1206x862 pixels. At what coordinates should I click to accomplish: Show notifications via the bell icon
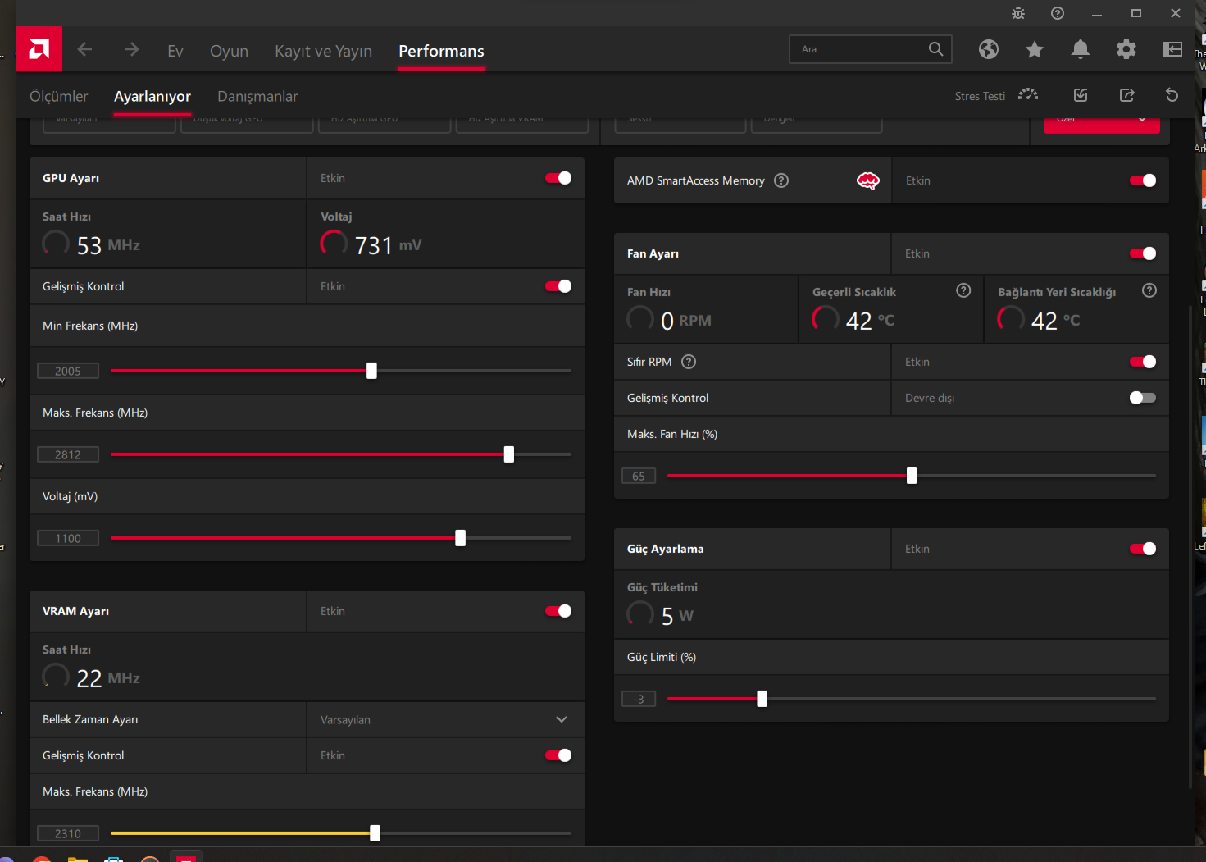click(1080, 49)
